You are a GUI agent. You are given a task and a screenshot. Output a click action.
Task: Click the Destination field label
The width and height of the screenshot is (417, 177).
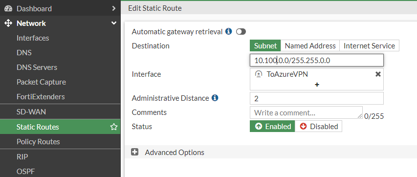pyautogui.click(x=151, y=46)
